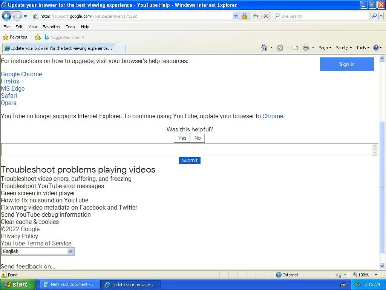Expand the address bar history dropdown
This screenshot has width=386, height=290.
click(236, 16)
